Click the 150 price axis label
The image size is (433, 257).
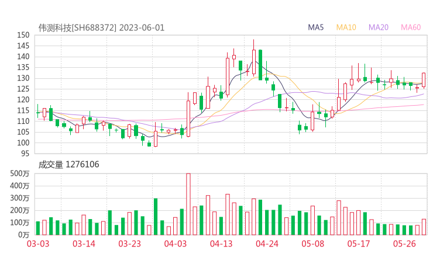tap(23, 35)
